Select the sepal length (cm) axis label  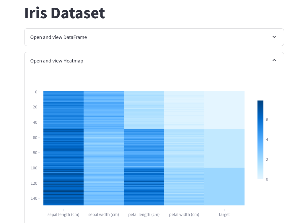tap(63, 214)
